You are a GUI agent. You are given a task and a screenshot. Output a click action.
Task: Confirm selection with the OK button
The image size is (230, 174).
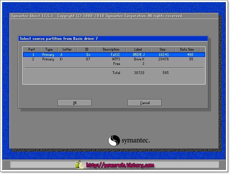click(75, 103)
